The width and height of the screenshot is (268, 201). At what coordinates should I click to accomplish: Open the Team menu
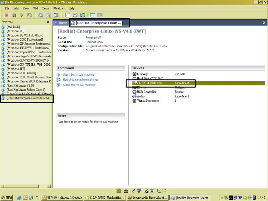pos(46,8)
